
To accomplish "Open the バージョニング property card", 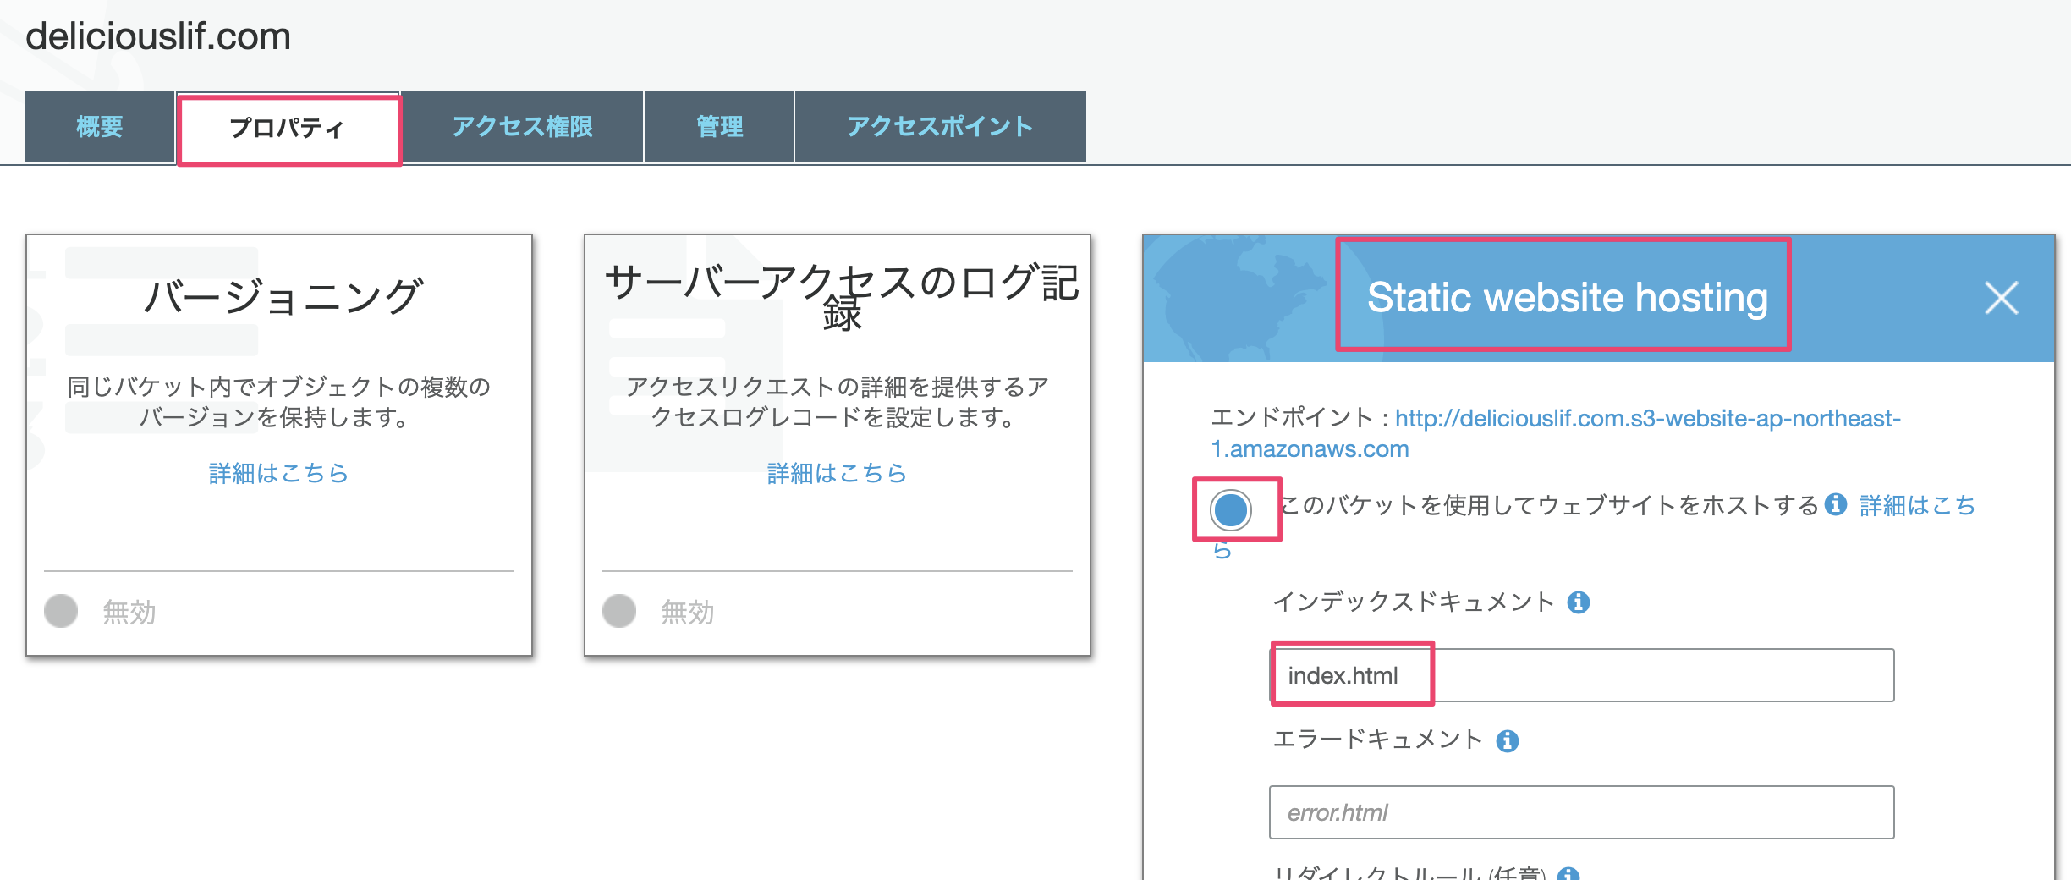I will pyautogui.click(x=279, y=298).
